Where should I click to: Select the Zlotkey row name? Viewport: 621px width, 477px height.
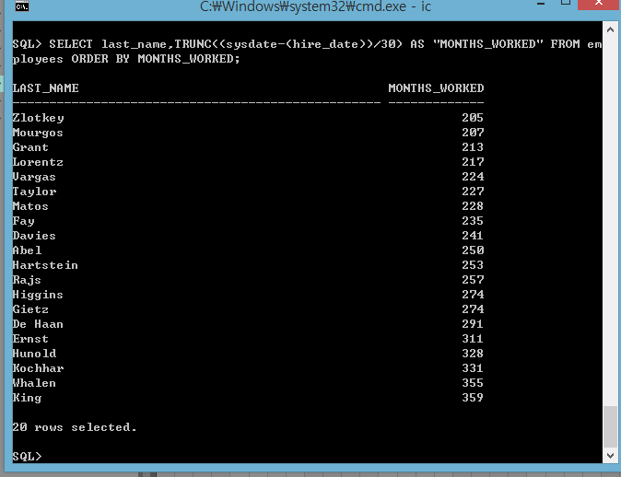click(38, 118)
